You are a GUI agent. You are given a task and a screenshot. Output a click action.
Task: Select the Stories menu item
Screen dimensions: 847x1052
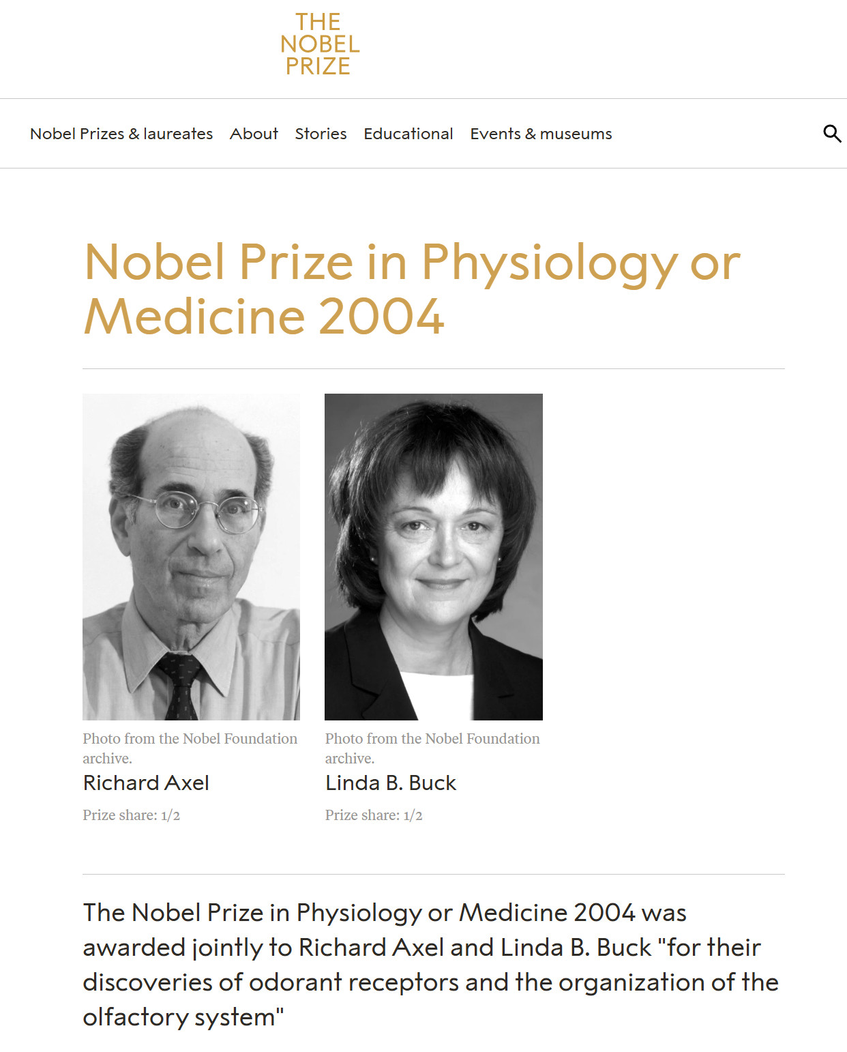tap(321, 134)
